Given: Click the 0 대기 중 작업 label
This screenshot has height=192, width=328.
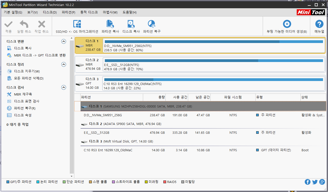Looking at the screenshot, I should 18,124.
